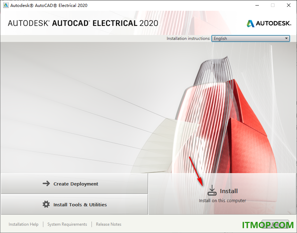
Task: Click the gear icon for Tools & Utilities
Action: tap(46, 205)
